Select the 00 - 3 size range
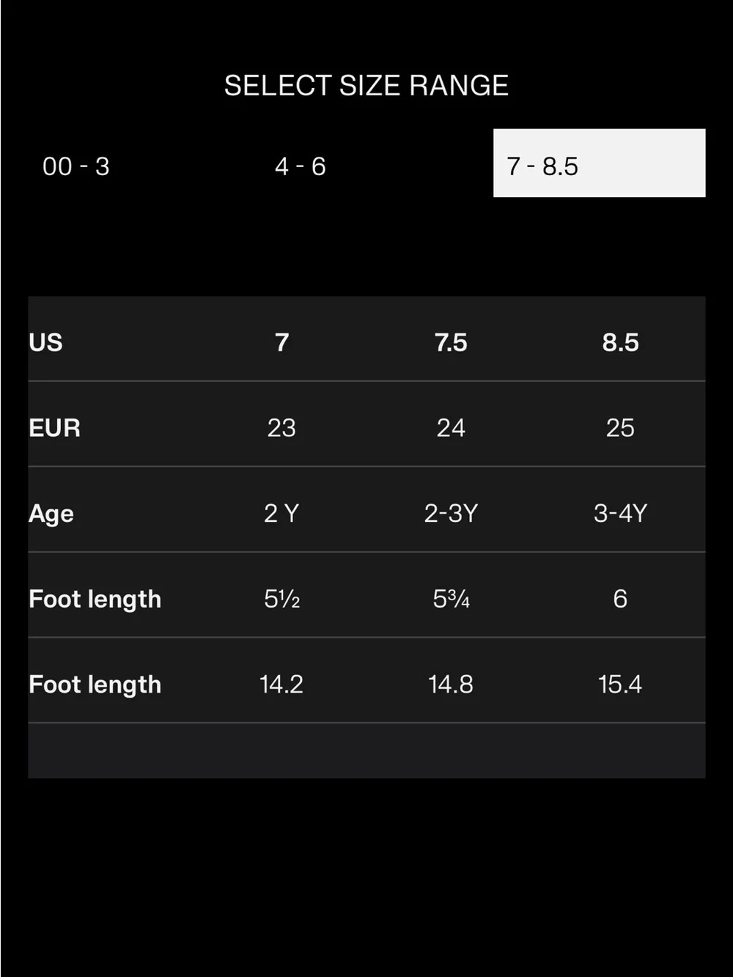The width and height of the screenshot is (733, 977). point(75,166)
